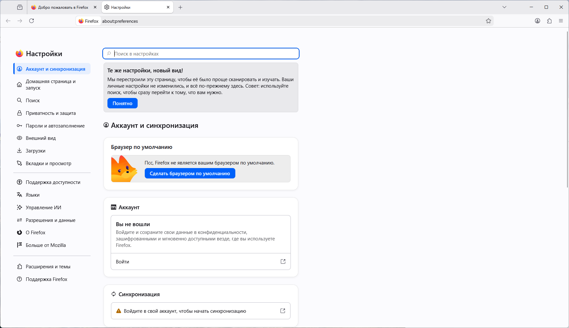Dismiss the notice with the Понятно button
The image size is (569, 328).
pyautogui.click(x=122, y=103)
